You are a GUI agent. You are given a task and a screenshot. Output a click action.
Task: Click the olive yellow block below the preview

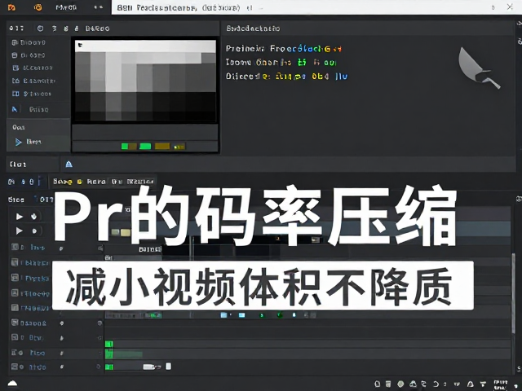162,147
